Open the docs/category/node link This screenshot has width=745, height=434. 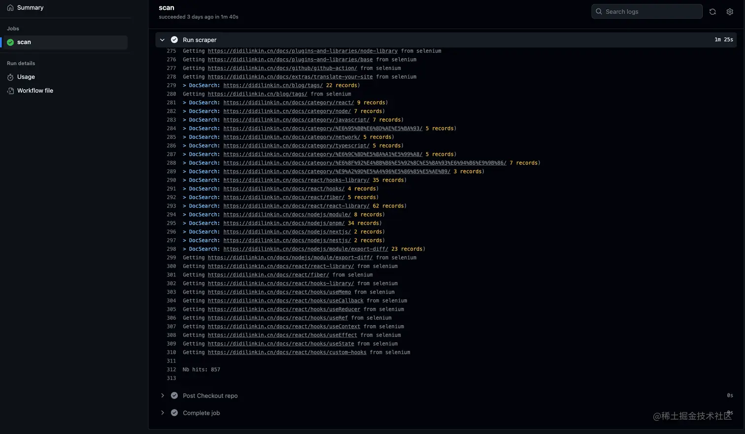point(287,111)
